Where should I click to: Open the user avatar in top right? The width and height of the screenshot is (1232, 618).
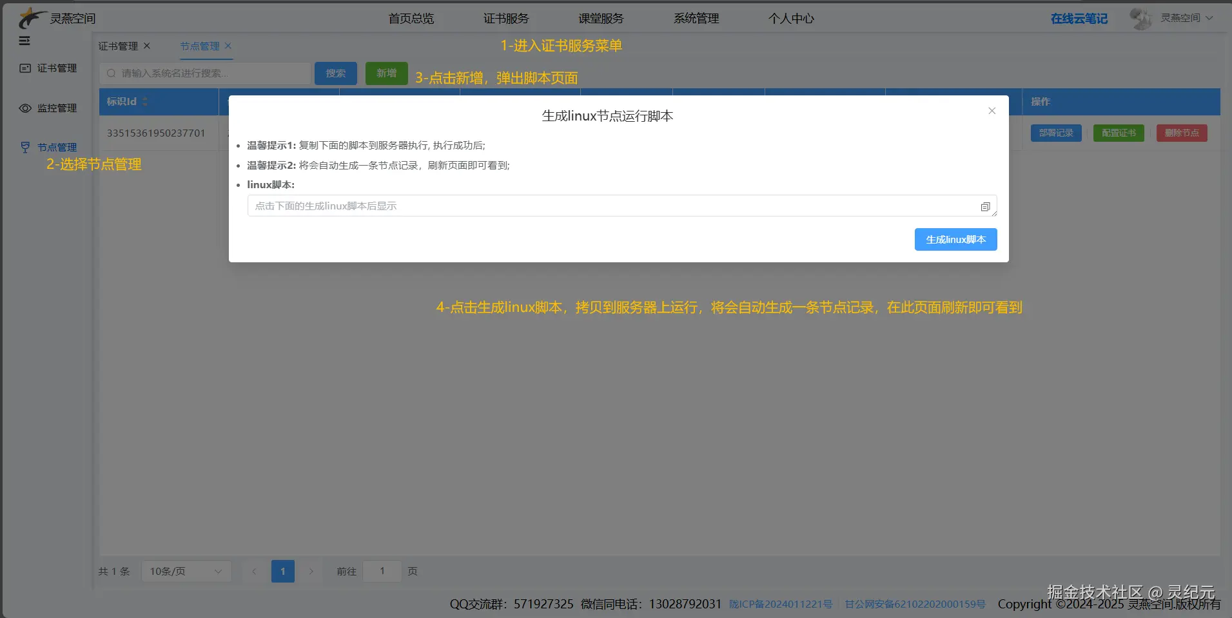pyautogui.click(x=1140, y=17)
